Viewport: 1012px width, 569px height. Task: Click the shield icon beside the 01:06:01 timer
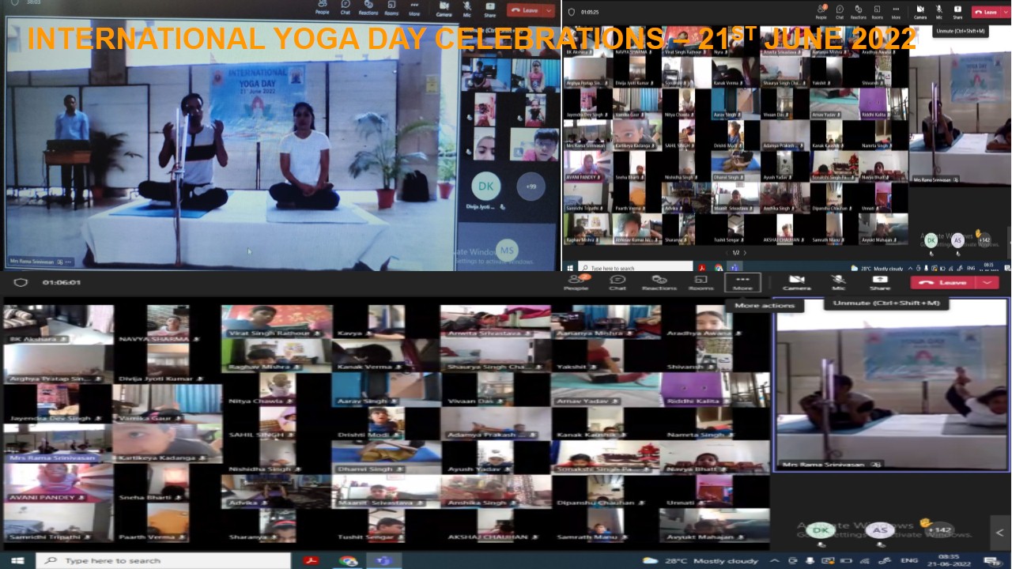[x=21, y=282]
